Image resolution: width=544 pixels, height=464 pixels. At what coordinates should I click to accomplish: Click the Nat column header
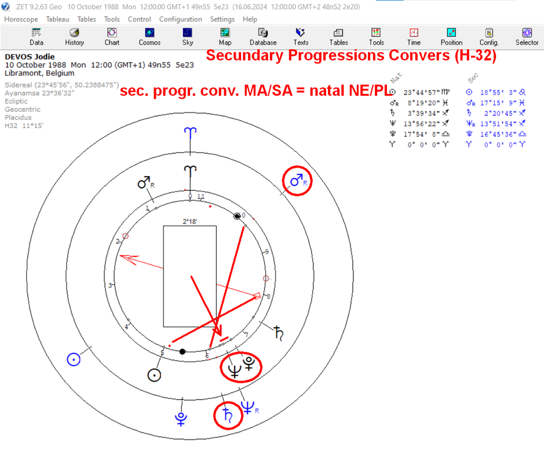pyautogui.click(x=396, y=78)
